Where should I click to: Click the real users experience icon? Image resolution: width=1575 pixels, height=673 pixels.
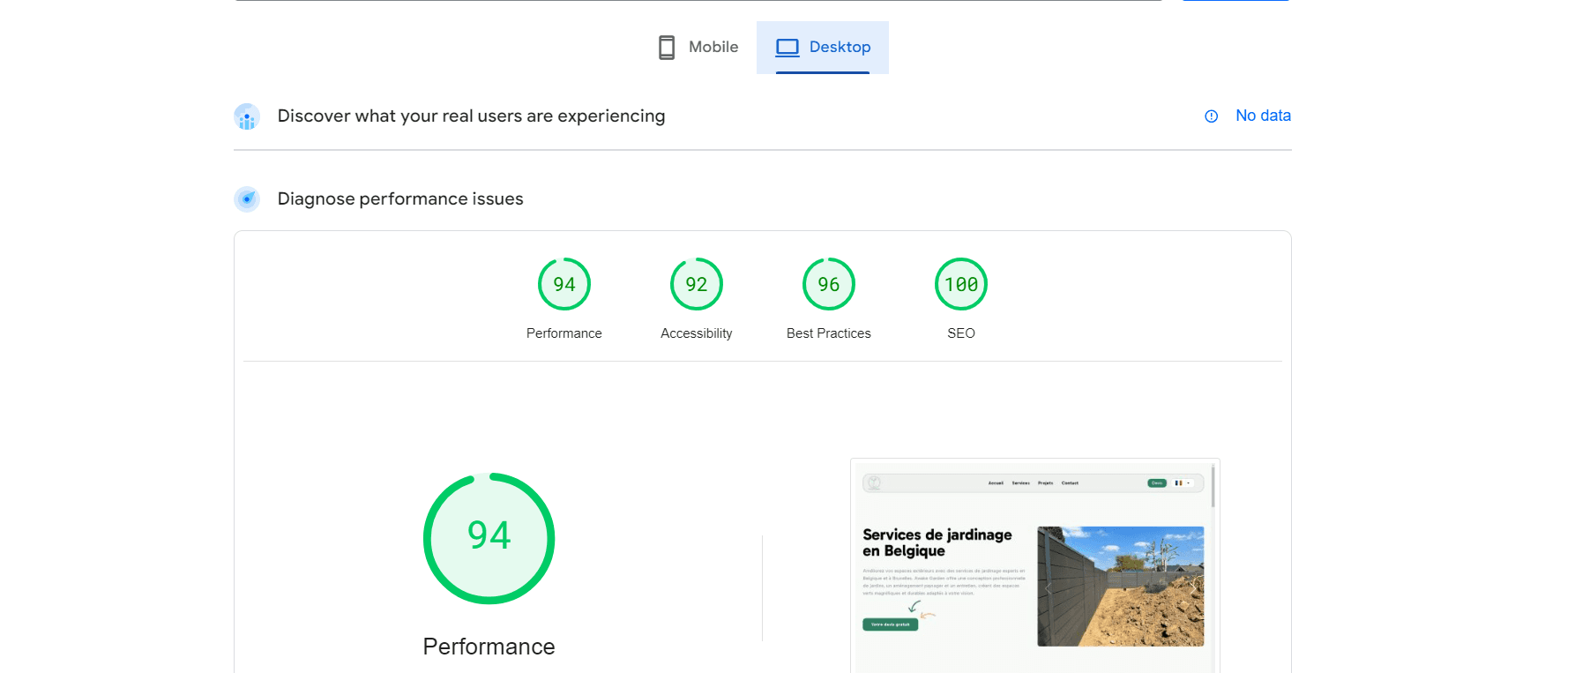coord(247,116)
